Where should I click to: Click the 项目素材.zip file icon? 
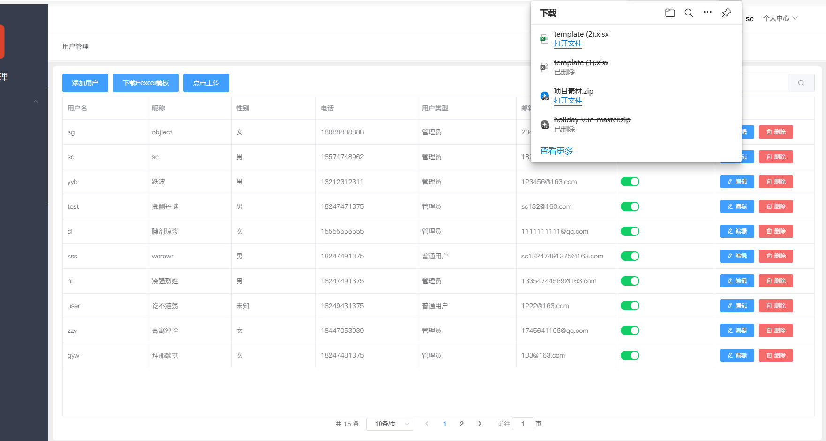[544, 96]
